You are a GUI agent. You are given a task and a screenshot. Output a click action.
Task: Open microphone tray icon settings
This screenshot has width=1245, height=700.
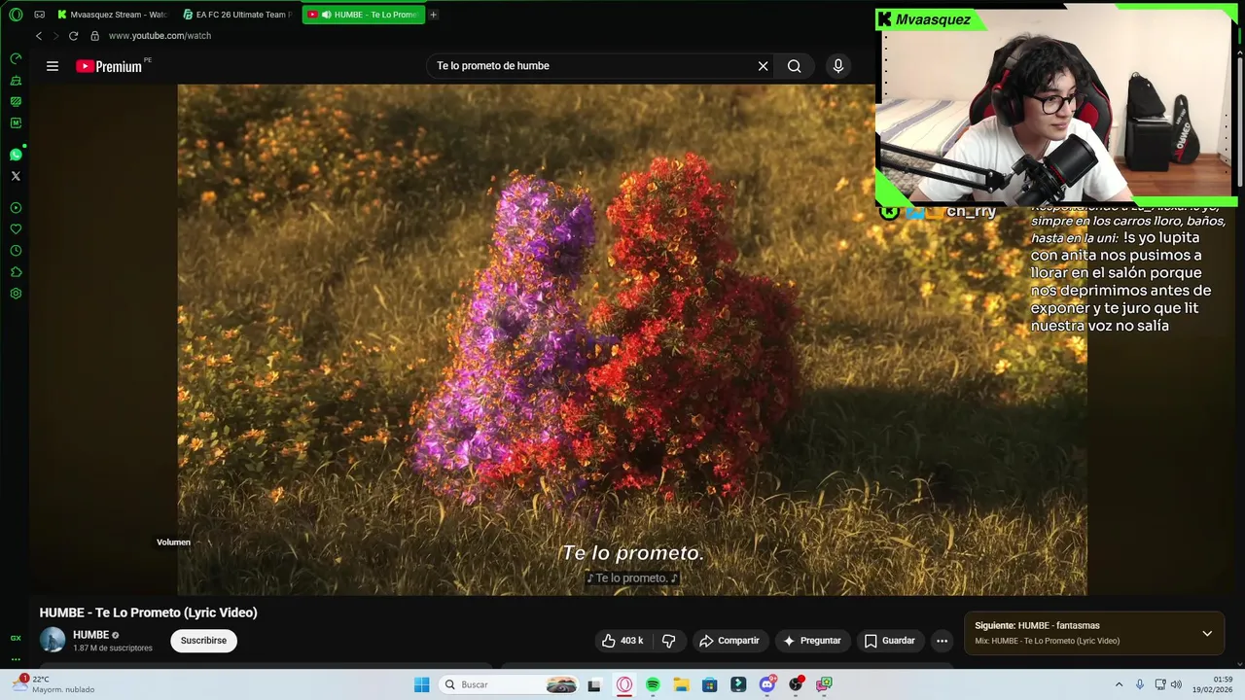[x=1140, y=684]
